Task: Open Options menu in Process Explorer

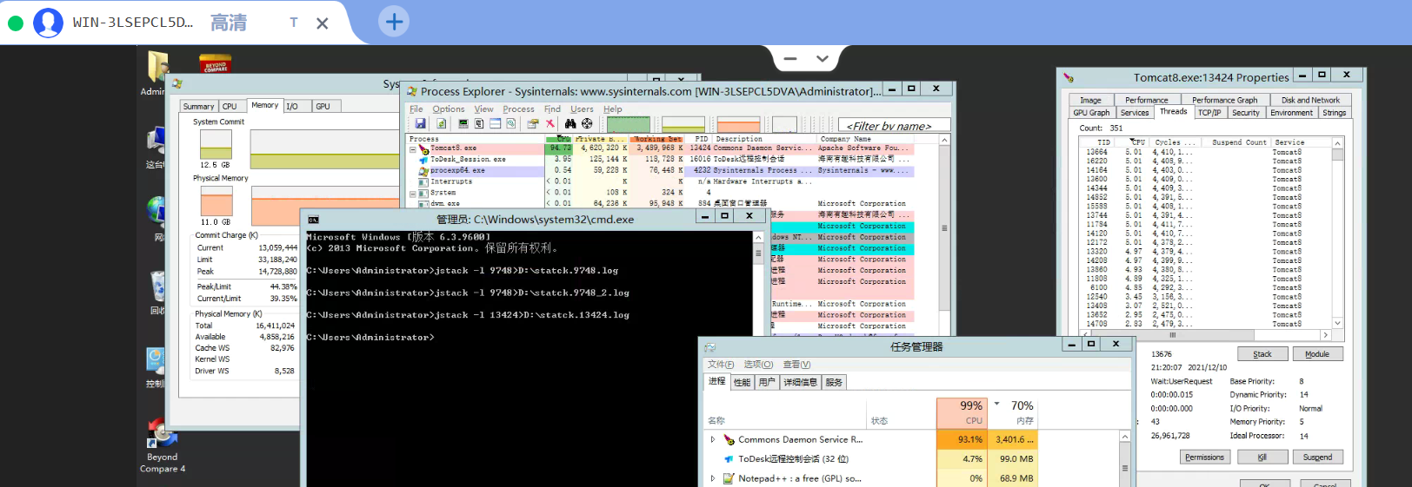Action: point(449,109)
